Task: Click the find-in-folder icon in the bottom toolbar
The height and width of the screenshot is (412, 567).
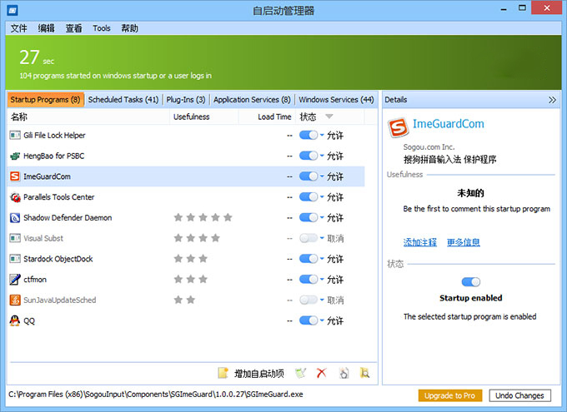Action: pos(365,373)
